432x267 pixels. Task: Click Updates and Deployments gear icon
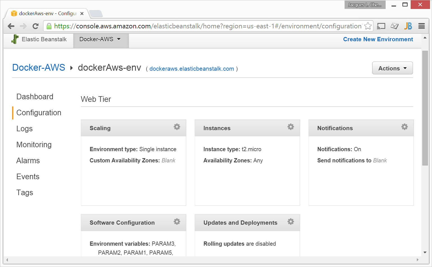(291, 222)
